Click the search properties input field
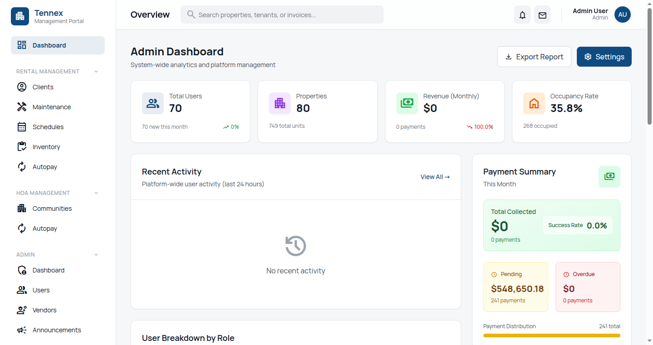 pyautogui.click(x=282, y=15)
